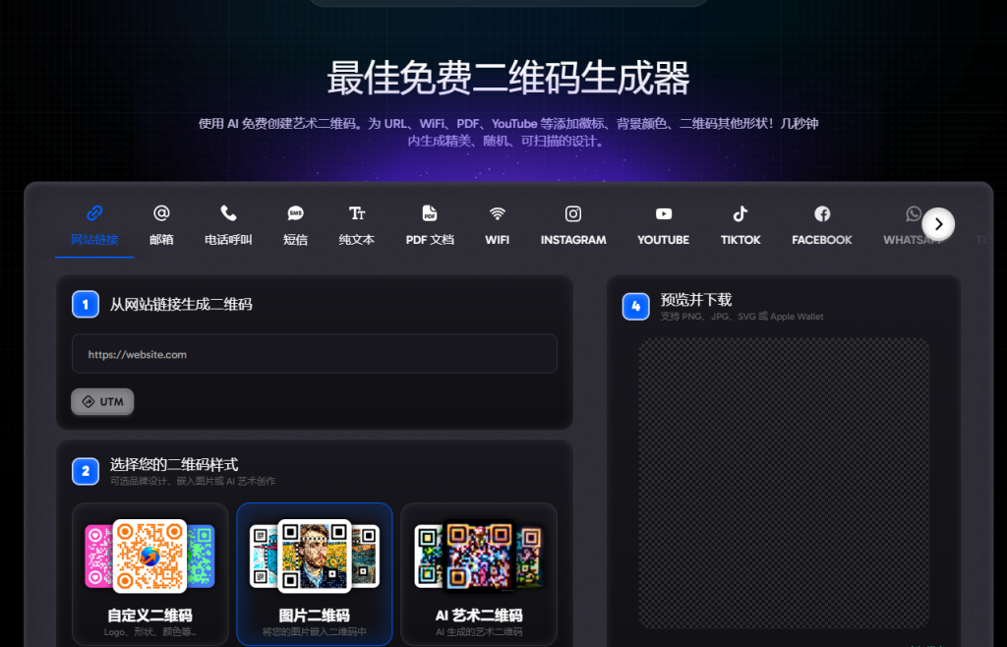Open the PDF 文档 QR type
The image size is (1007, 647).
[429, 224]
